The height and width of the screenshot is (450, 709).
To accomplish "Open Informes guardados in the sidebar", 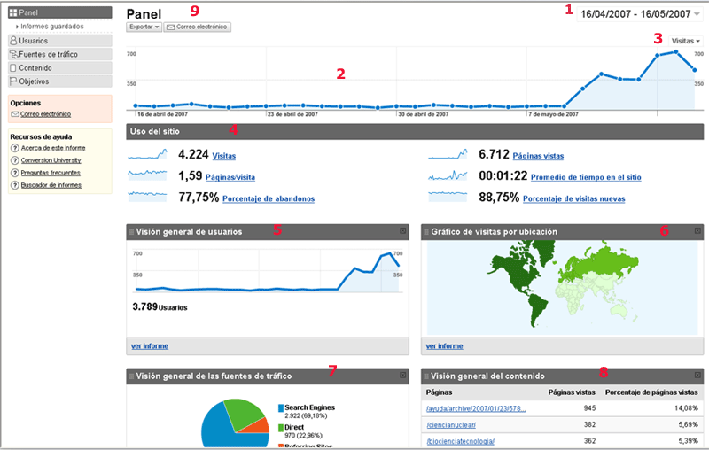I will [x=51, y=27].
